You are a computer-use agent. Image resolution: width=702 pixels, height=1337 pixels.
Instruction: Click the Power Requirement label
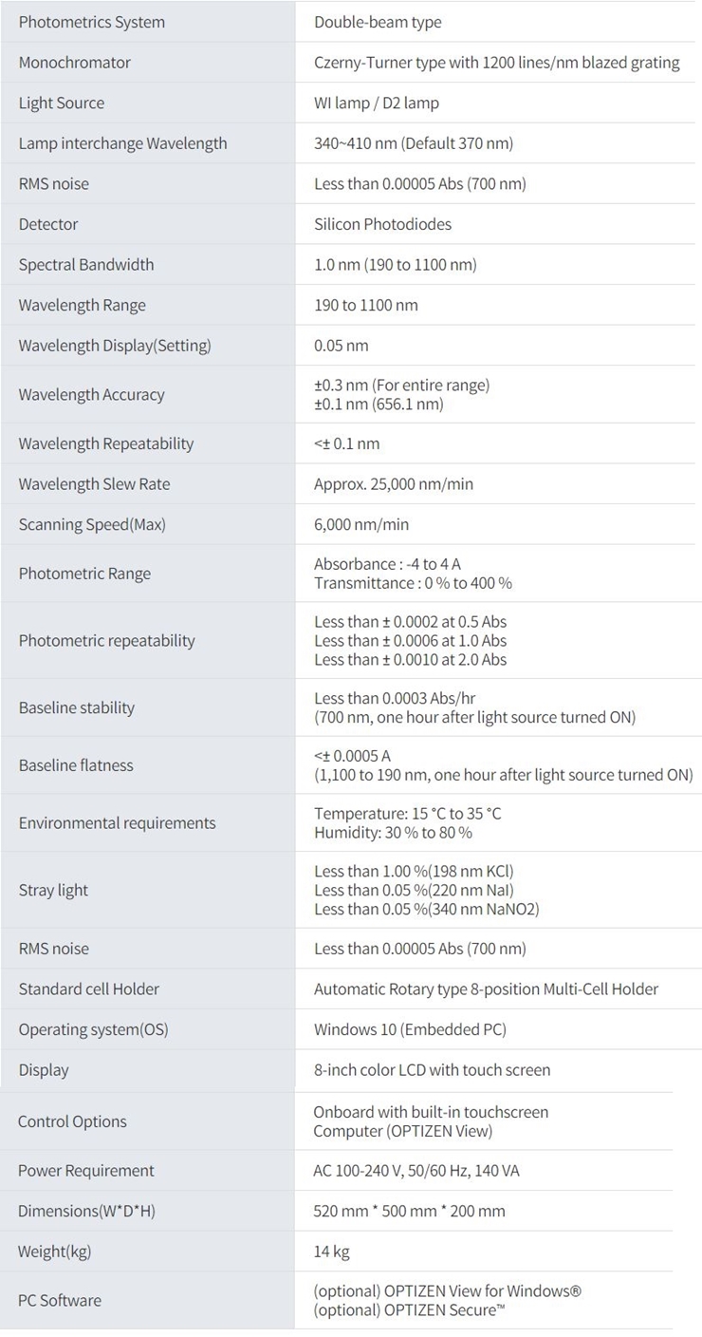pyautogui.click(x=86, y=1171)
